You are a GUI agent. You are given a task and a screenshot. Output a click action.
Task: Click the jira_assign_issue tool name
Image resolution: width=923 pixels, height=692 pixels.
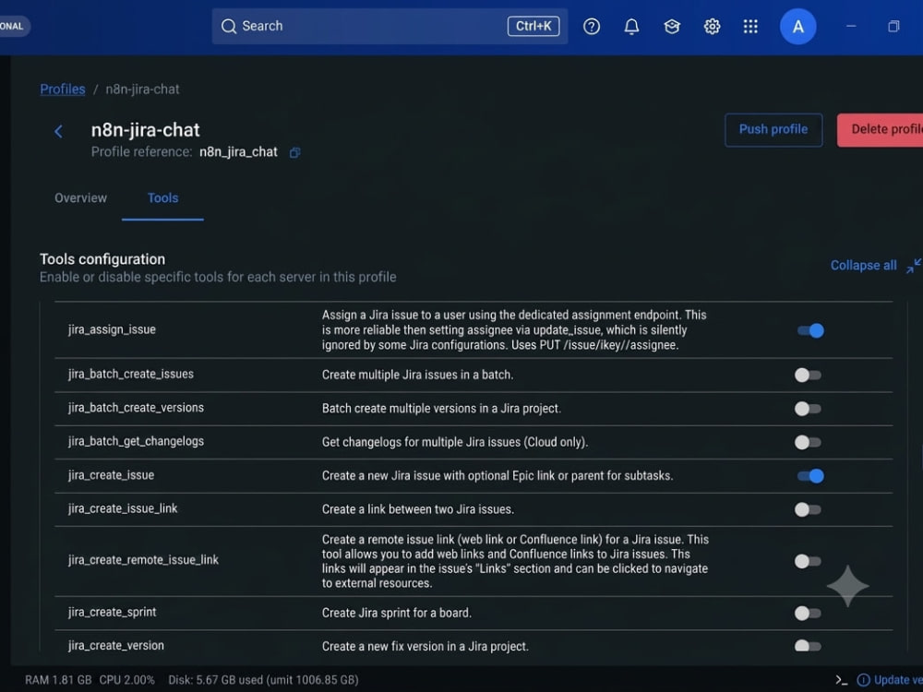tap(112, 329)
